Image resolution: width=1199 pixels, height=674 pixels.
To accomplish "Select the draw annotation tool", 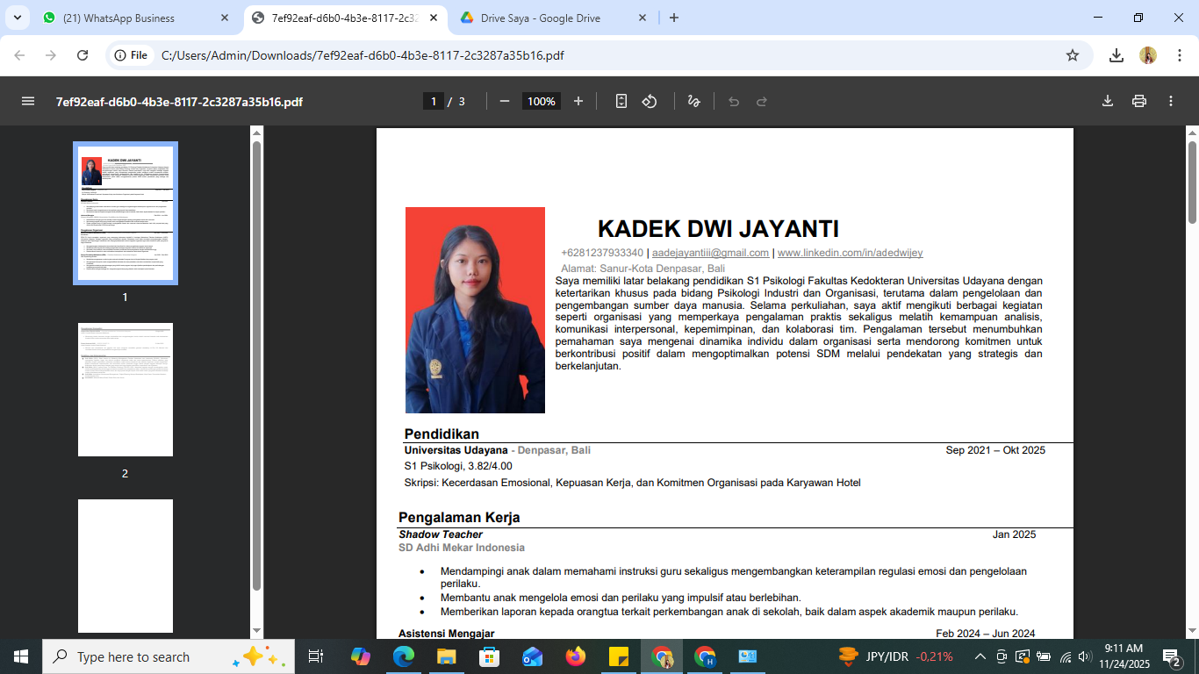I will coord(693,101).
